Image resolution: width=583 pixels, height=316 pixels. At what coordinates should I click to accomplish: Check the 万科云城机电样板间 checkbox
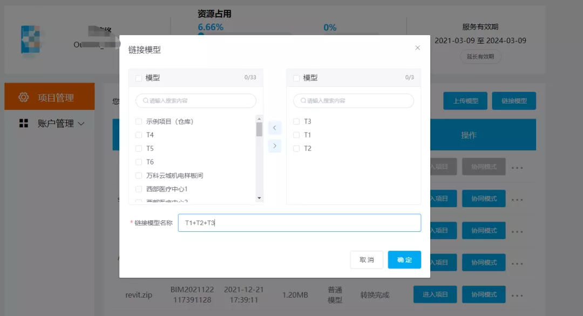click(139, 176)
